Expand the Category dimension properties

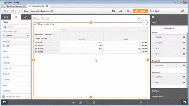pyautogui.click(x=153, y=43)
